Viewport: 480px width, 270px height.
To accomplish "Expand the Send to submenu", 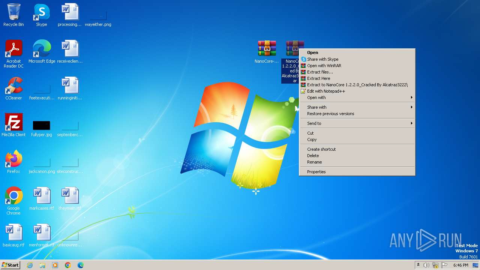I will point(357,123).
